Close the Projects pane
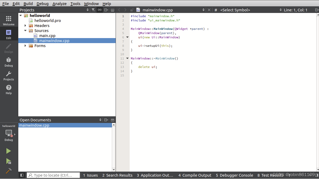This screenshot has width=319, height=179. click(112, 10)
